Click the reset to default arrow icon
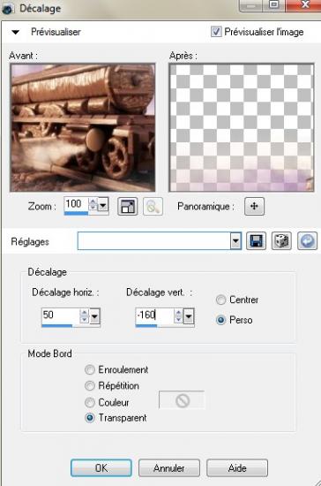Screen dimensions: 321x486 (x=308, y=241)
